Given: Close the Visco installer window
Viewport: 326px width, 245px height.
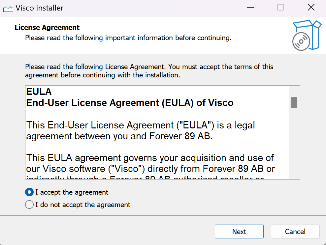Looking at the screenshot, I should point(311,8).
